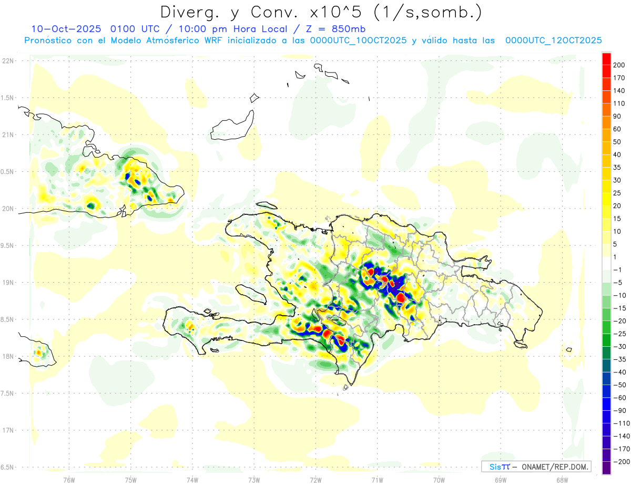Click the WRF model forecast description line

tap(312, 40)
